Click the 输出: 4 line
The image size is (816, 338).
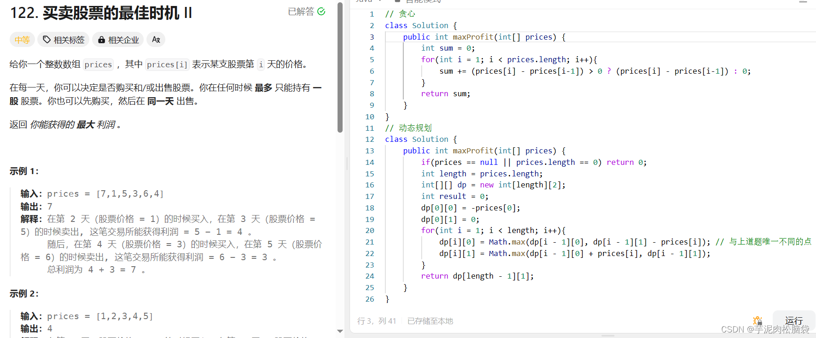pos(36,329)
